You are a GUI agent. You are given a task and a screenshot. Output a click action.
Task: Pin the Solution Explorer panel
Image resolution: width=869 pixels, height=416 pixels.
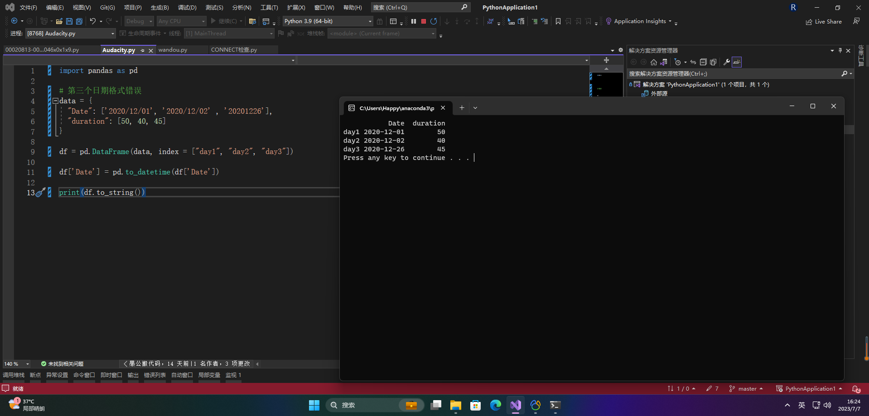coord(840,50)
